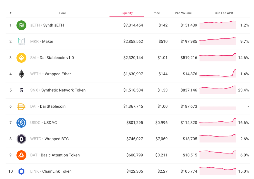
Task: Click the Wrapped BTC bitcoin icon
Action: tap(21, 139)
